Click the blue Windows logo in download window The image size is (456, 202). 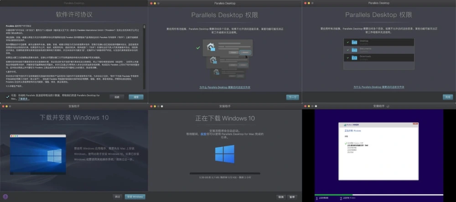coord(225,154)
